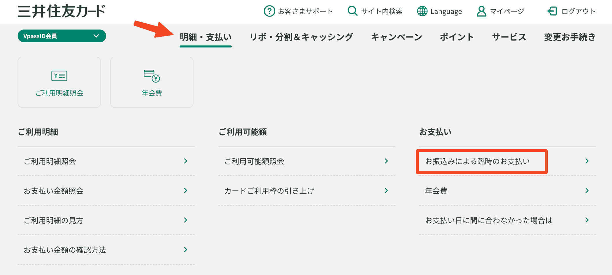
Task: Click the customer support question mark icon
Action: pyautogui.click(x=269, y=11)
